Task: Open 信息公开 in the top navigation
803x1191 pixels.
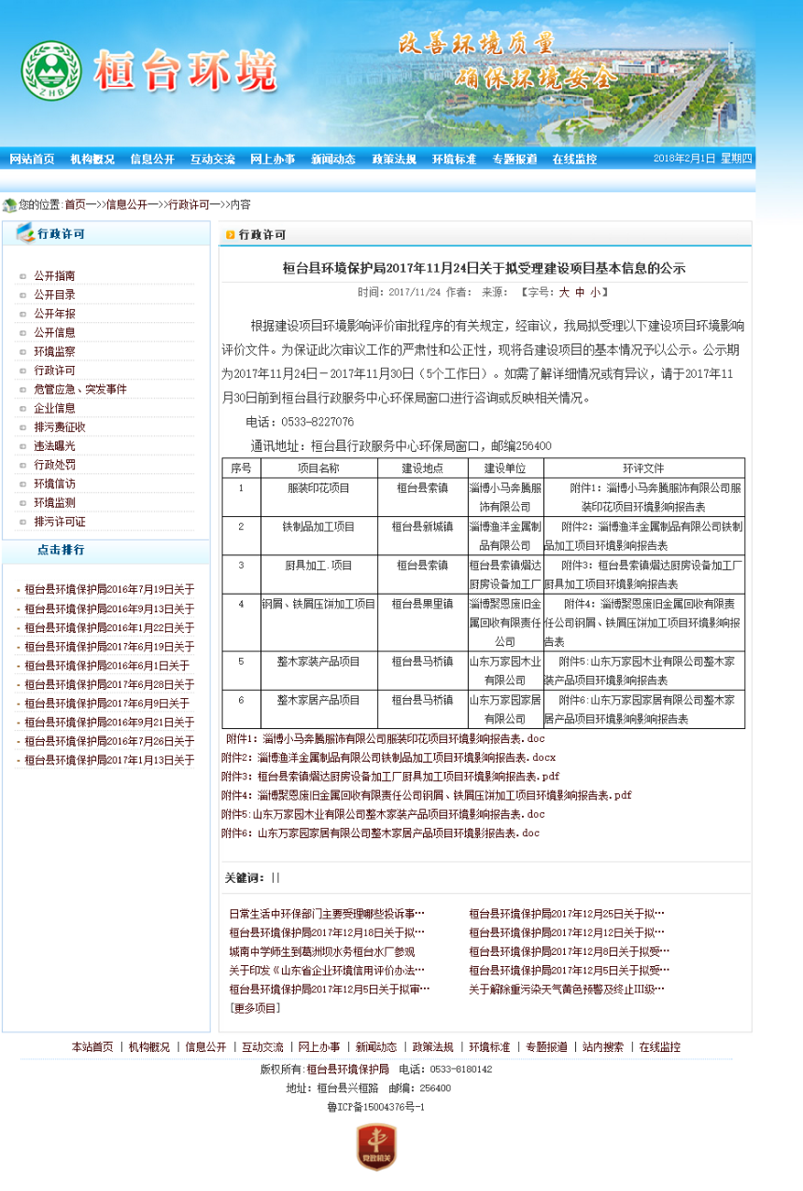Action: pyautogui.click(x=152, y=160)
